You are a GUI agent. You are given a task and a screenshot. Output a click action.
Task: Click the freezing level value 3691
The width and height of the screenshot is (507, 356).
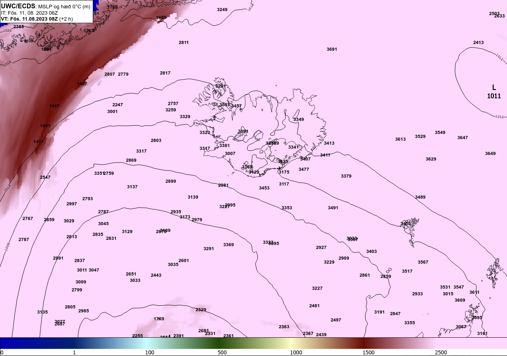coord(332,49)
